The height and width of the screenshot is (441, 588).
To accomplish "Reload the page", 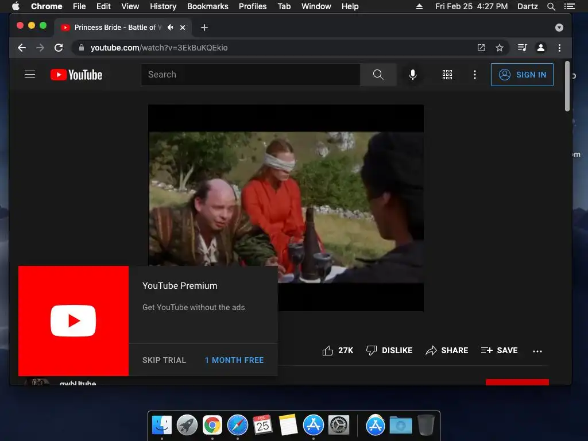I will pos(59,48).
